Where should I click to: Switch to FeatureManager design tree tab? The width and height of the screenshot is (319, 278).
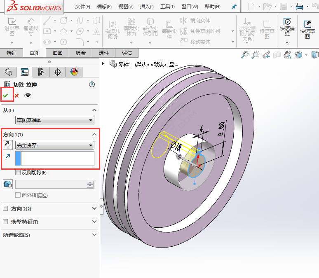pyautogui.click(x=8, y=72)
